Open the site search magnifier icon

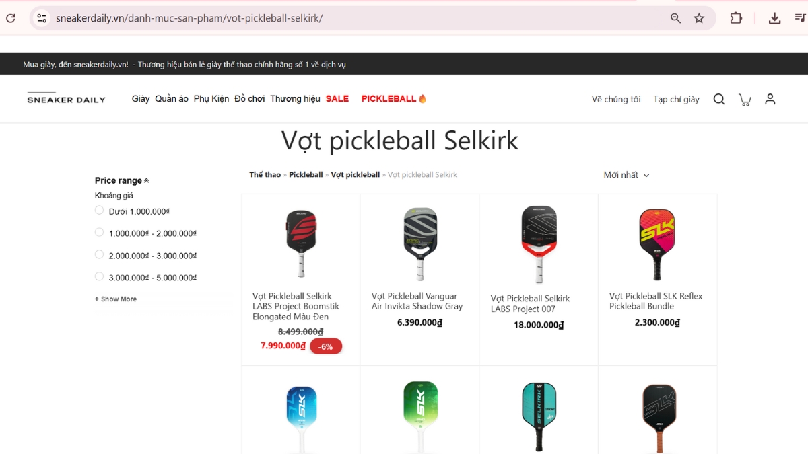(x=719, y=99)
